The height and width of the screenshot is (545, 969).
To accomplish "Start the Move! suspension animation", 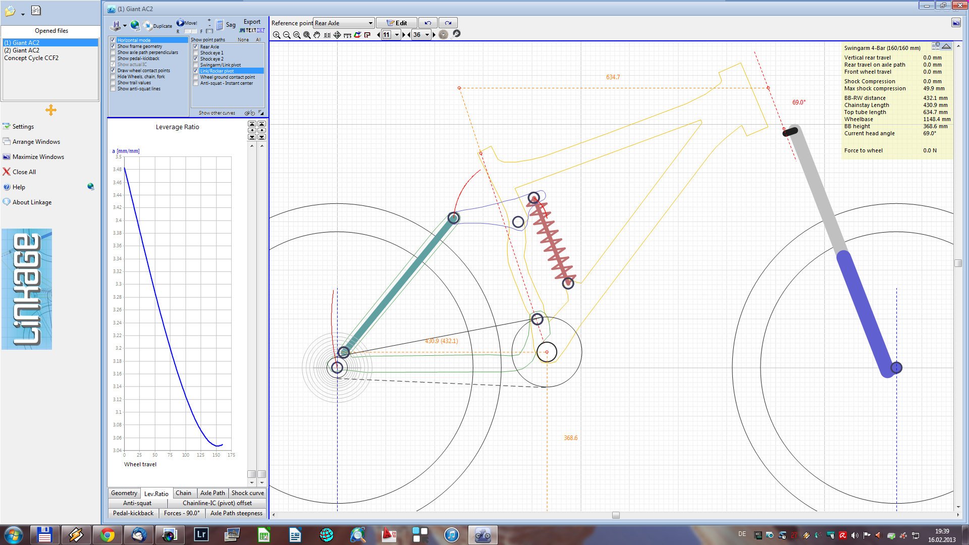I will point(187,23).
